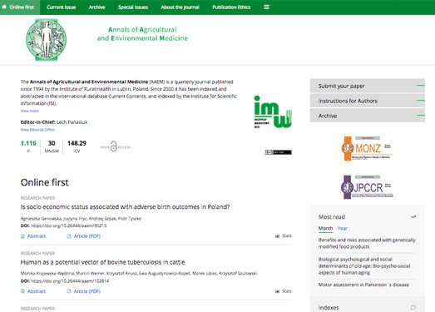The width and height of the screenshot is (435, 312).
Task: Click the 1.116 impact factor value
Action: tap(28, 143)
